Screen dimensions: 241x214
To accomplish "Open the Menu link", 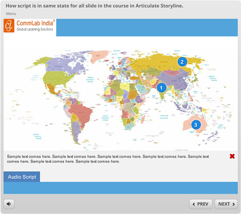I will (11, 14).
